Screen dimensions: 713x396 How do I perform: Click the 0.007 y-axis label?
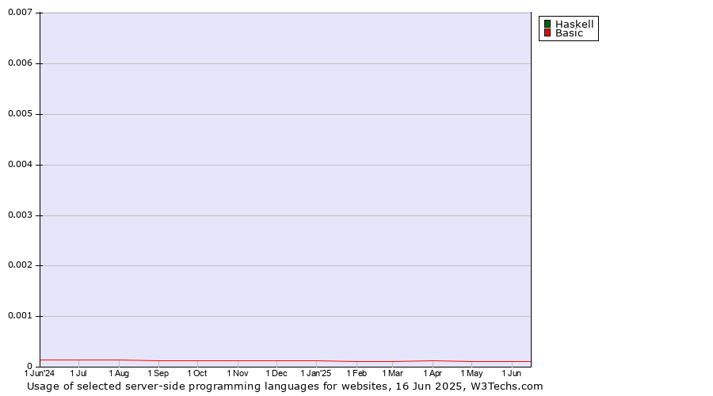tap(20, 12)
